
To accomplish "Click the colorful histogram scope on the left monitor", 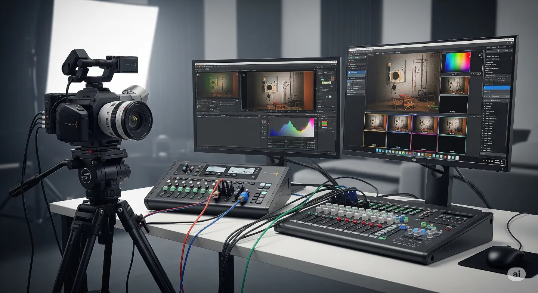I will point(292,127).
